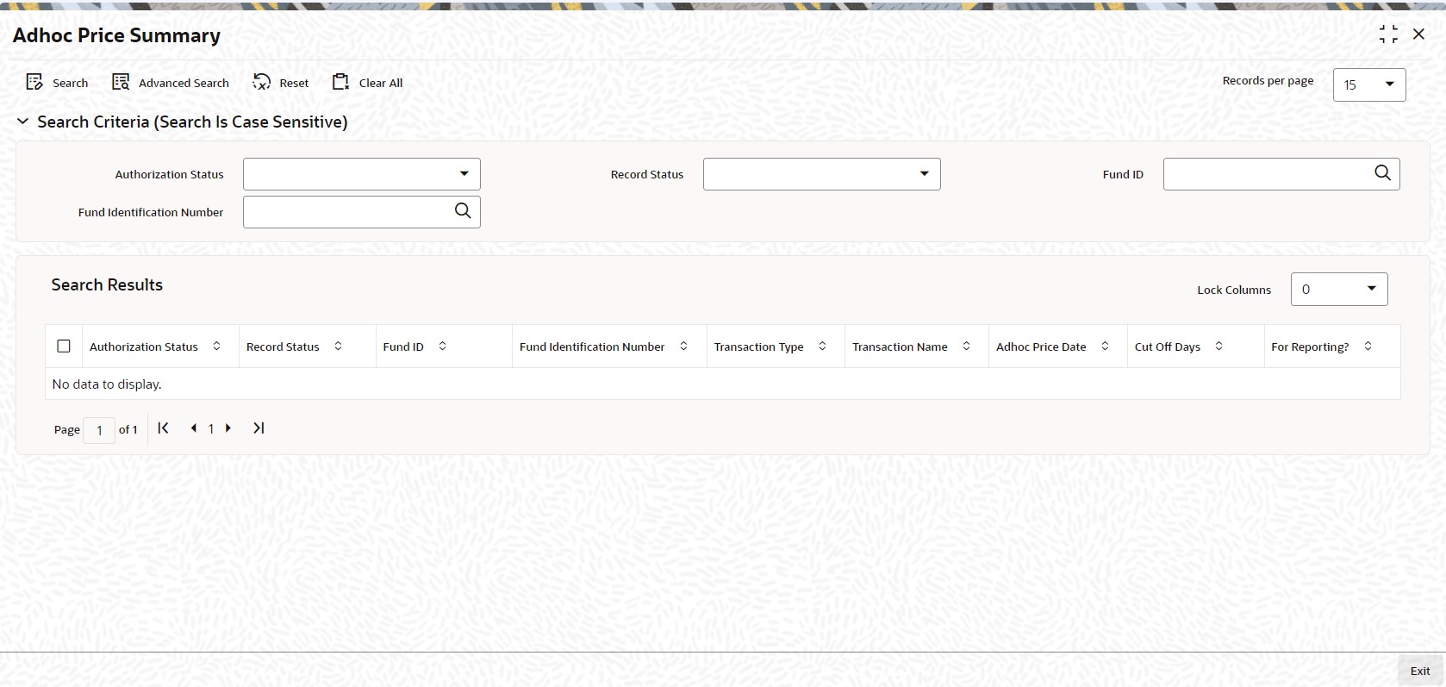
Task: Sort by Cut Off Days column
Action: [x=1219, y=347]
